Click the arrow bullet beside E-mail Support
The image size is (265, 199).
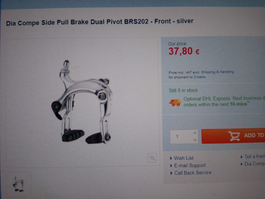(171, 166)
